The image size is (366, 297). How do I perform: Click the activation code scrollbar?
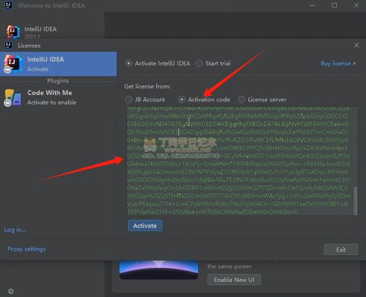(x=356, y=200)
